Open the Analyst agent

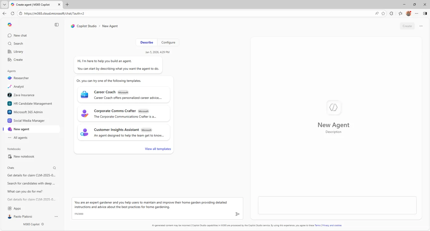tap(18, 87)
